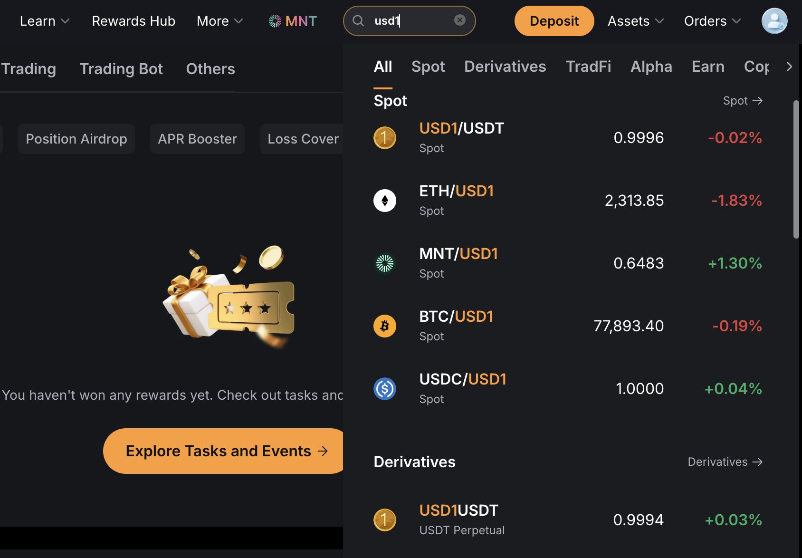
Task: Open the MNT token logo link
Action: (293, 21)
